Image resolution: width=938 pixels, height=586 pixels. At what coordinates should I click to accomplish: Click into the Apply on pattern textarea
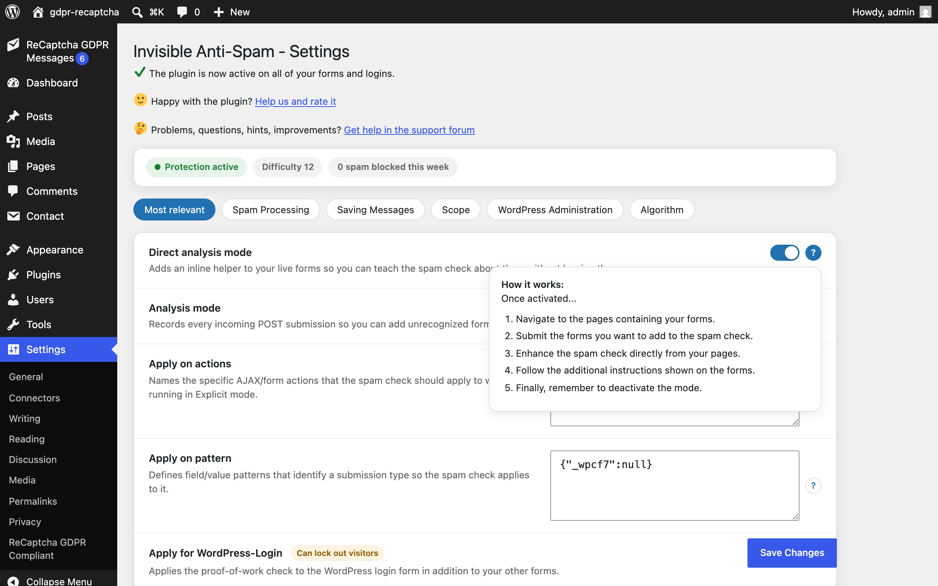pyautogui.click(x=675, y=485)
